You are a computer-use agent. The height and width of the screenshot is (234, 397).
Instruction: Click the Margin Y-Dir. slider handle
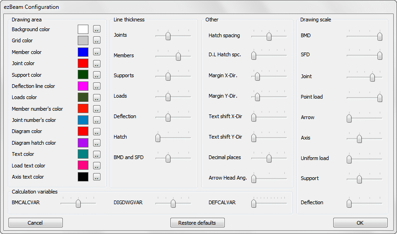click(257, 97)
